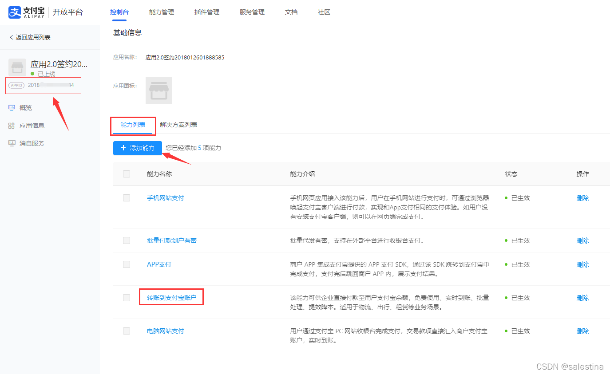Click the back chevron beside 返回应用列表
Viewport: 610px width, 374px height.
point(11,37)
